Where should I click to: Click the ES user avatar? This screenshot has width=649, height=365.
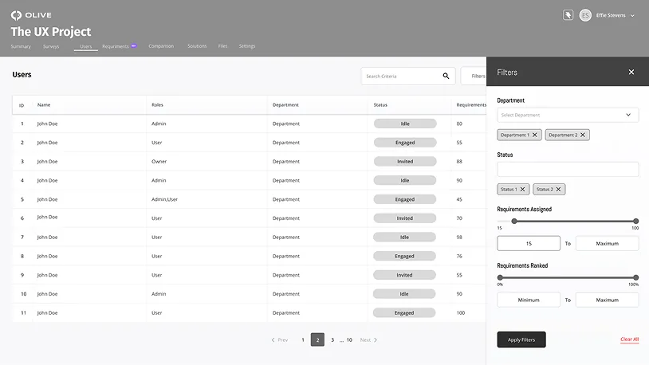point(585,15)
